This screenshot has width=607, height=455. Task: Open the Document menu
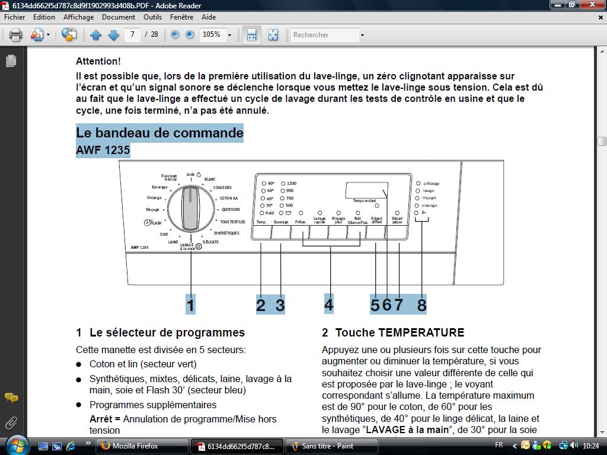tap(119, 17)
